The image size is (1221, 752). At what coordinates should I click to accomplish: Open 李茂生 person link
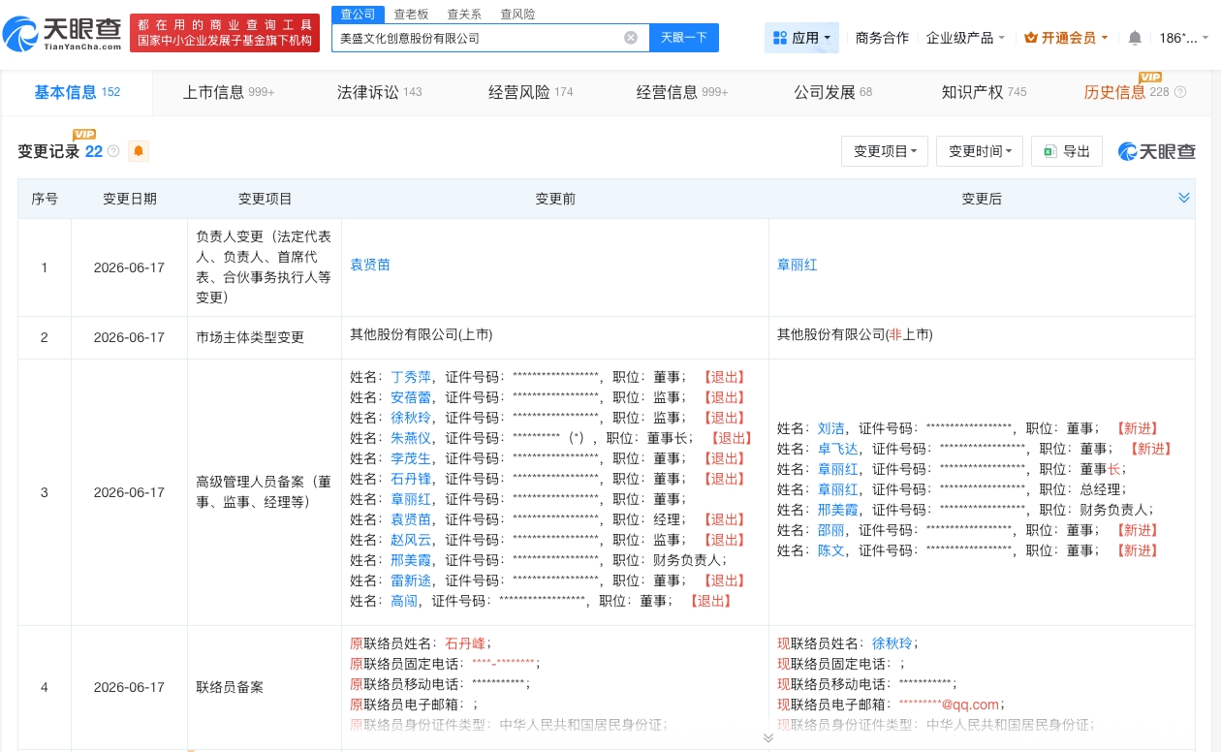(411, 458)
